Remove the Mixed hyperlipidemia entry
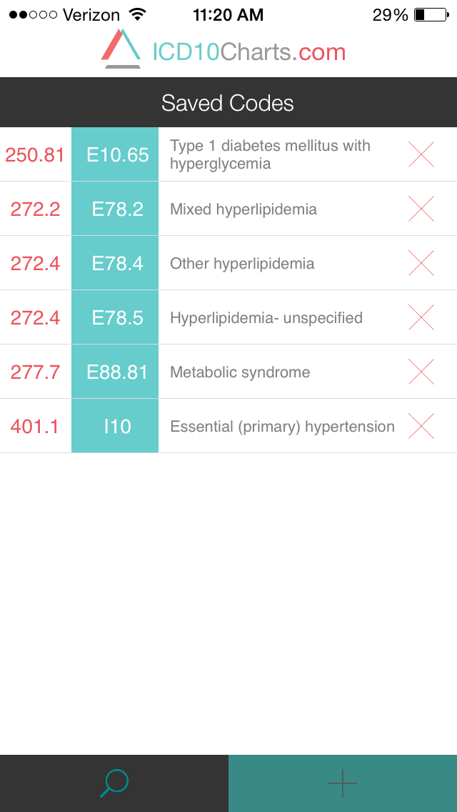 coord(421,209)
